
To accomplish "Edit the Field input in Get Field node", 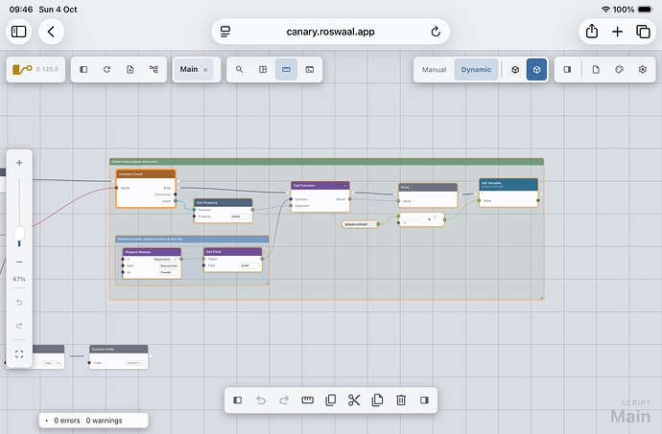I will coord(249,265).
